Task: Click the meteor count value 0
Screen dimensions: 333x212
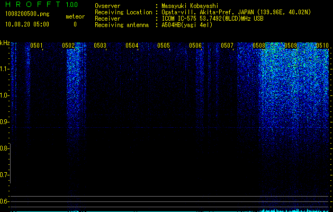Action: (x=75, y=24)
